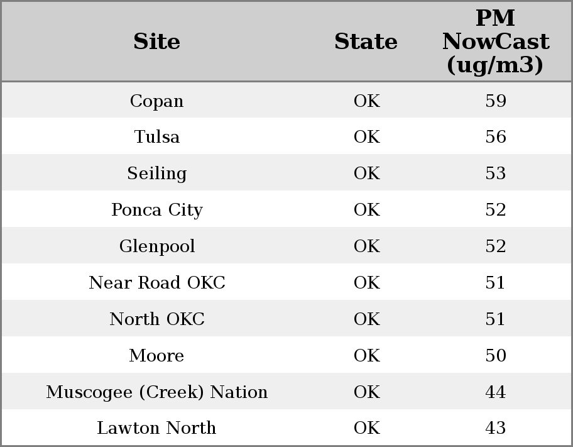Click the OK state cell for Copan
Viewport: 573px width, 447px height.
366,101
